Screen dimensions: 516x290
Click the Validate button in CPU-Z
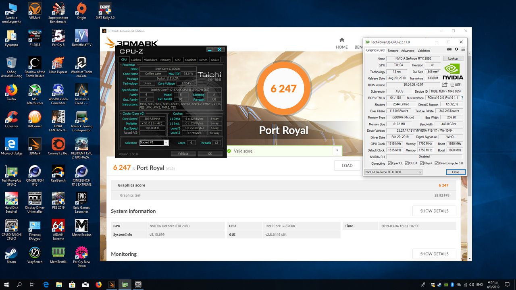pos(183,153)
